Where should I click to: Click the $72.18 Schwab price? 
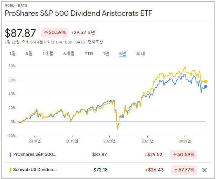click(x=100, y=170)
